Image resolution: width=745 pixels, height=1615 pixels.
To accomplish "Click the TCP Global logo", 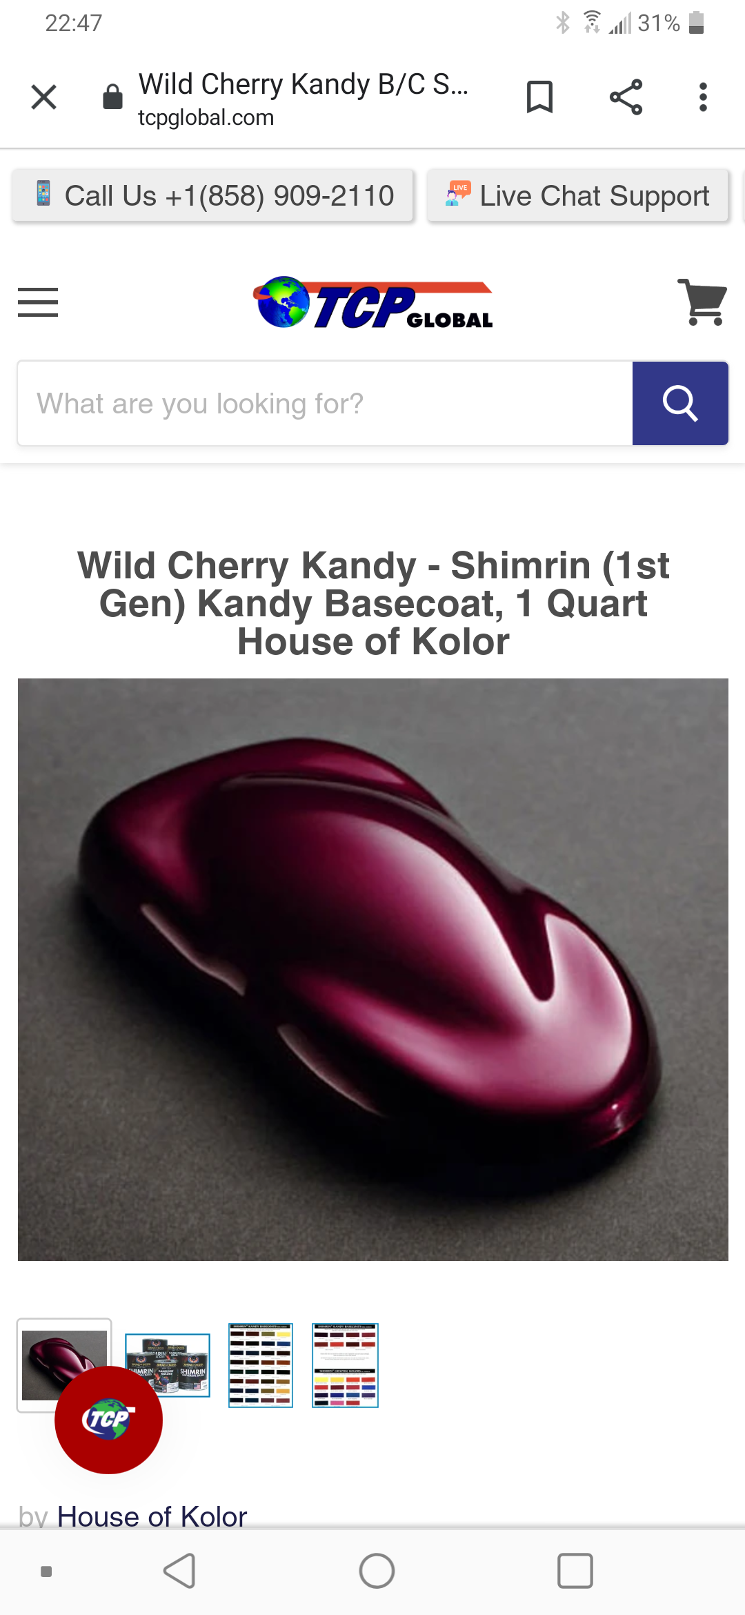I will pos(372,302).
